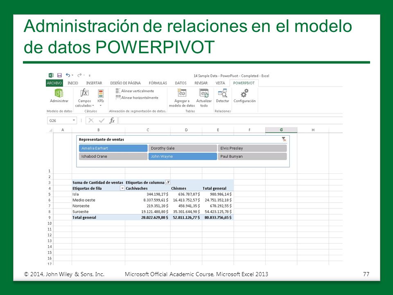Image resolution: width=393 pixels, height=295 pixels.
Task: Confirm formula entry with checkmark icon
Action: (x=102, y=120)
